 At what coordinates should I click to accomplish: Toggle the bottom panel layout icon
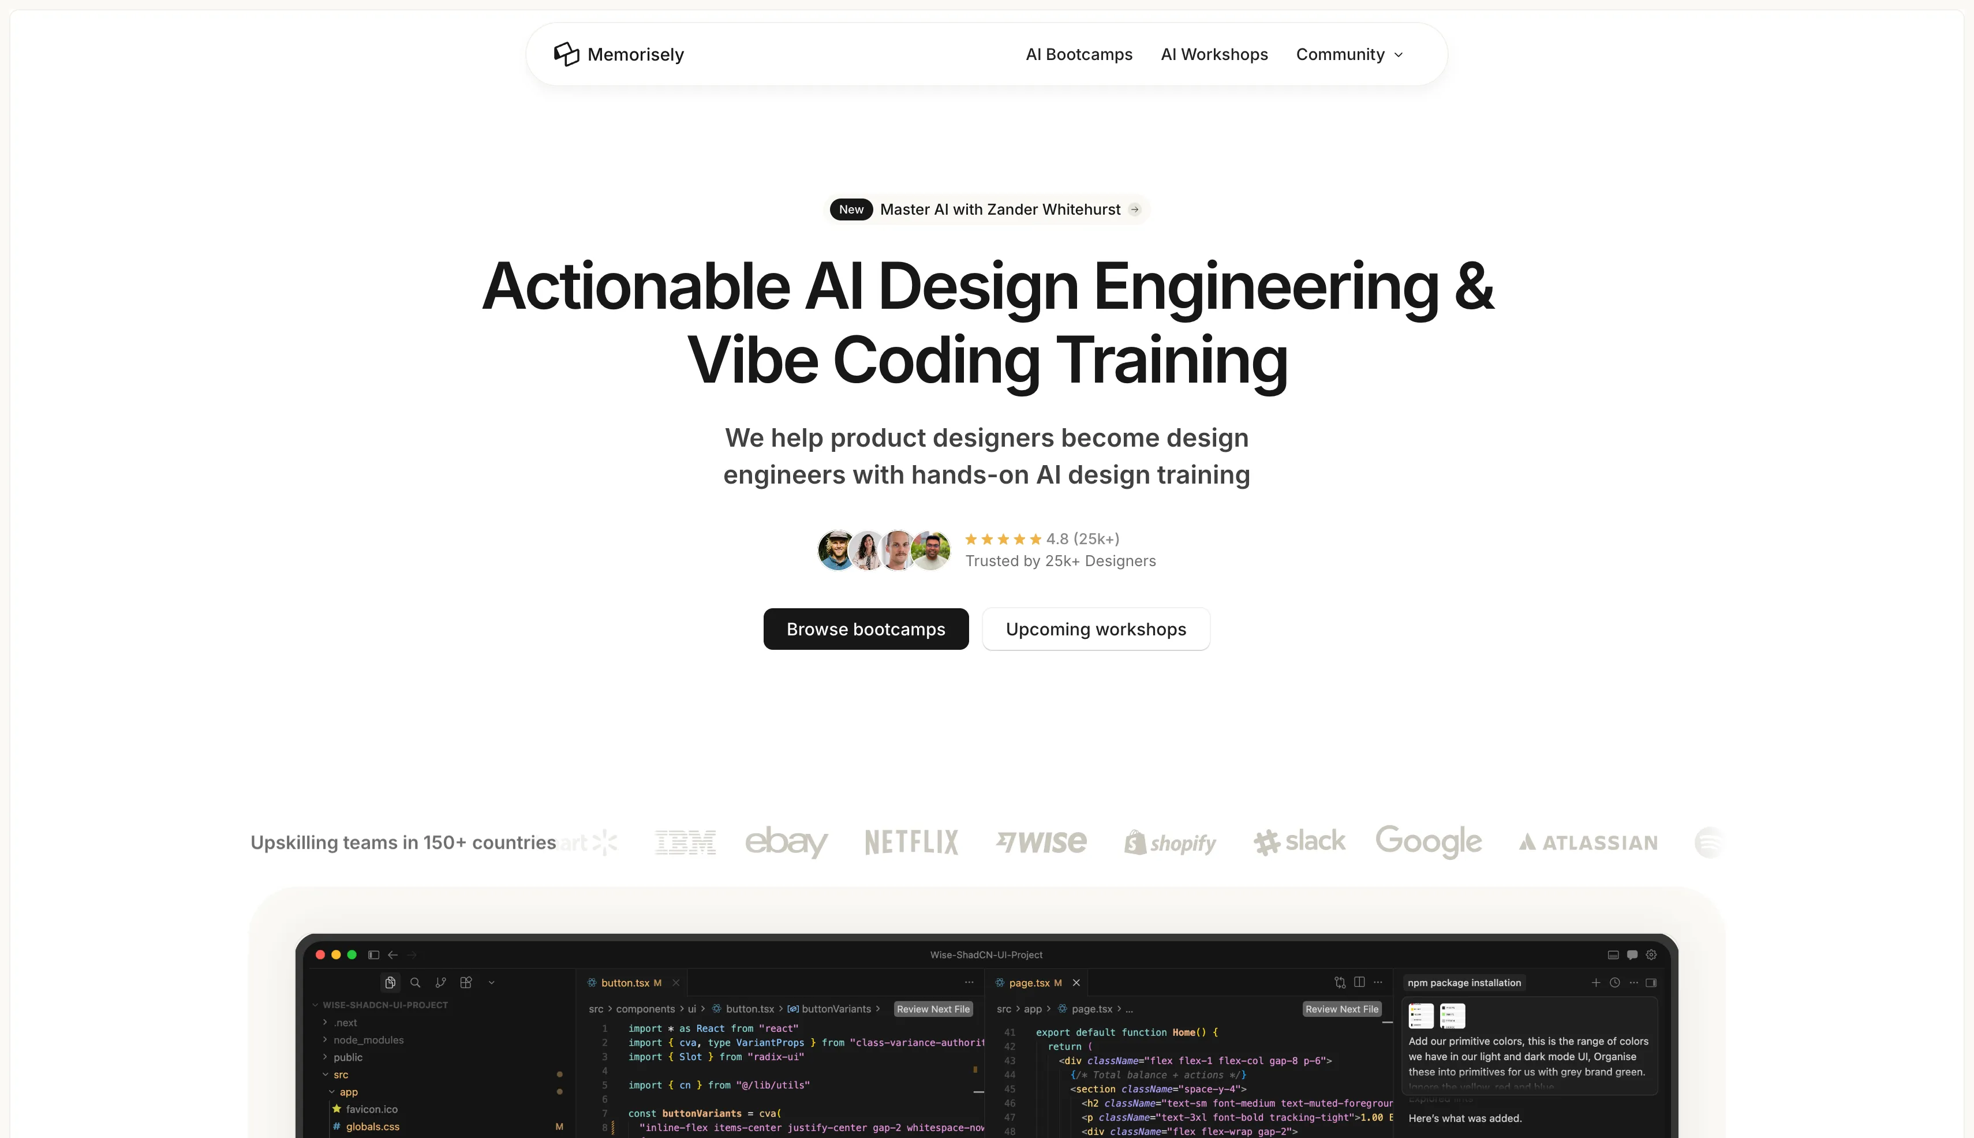(x=1613, y=954)
